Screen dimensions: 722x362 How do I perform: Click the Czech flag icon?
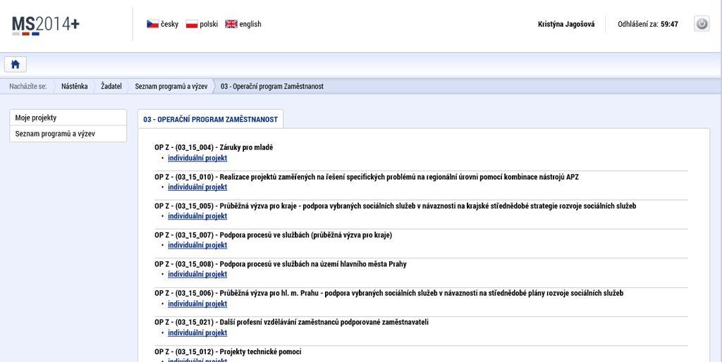[x=152, y=24]
